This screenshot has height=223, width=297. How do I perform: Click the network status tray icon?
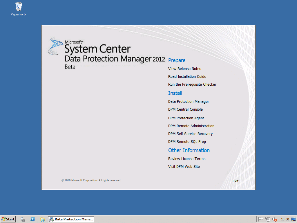point(267,219)
